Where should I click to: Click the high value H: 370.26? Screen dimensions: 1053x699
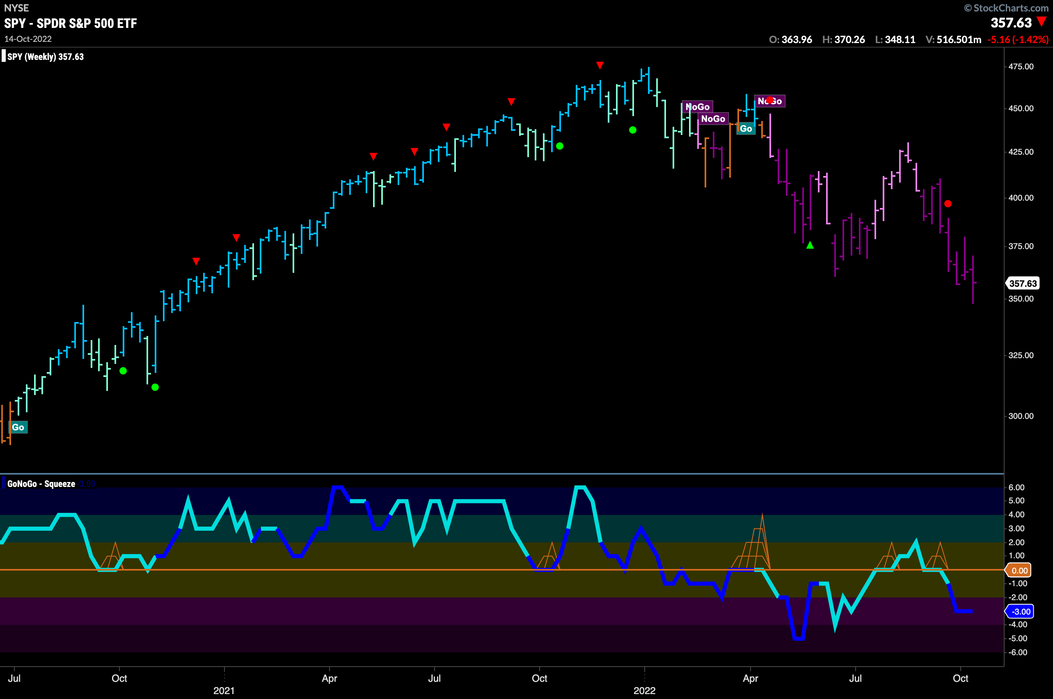point(843,39)
